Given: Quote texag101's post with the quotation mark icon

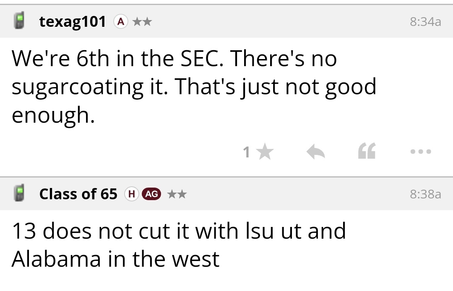Looking at the screenshot, I should [x=367, y=152].
